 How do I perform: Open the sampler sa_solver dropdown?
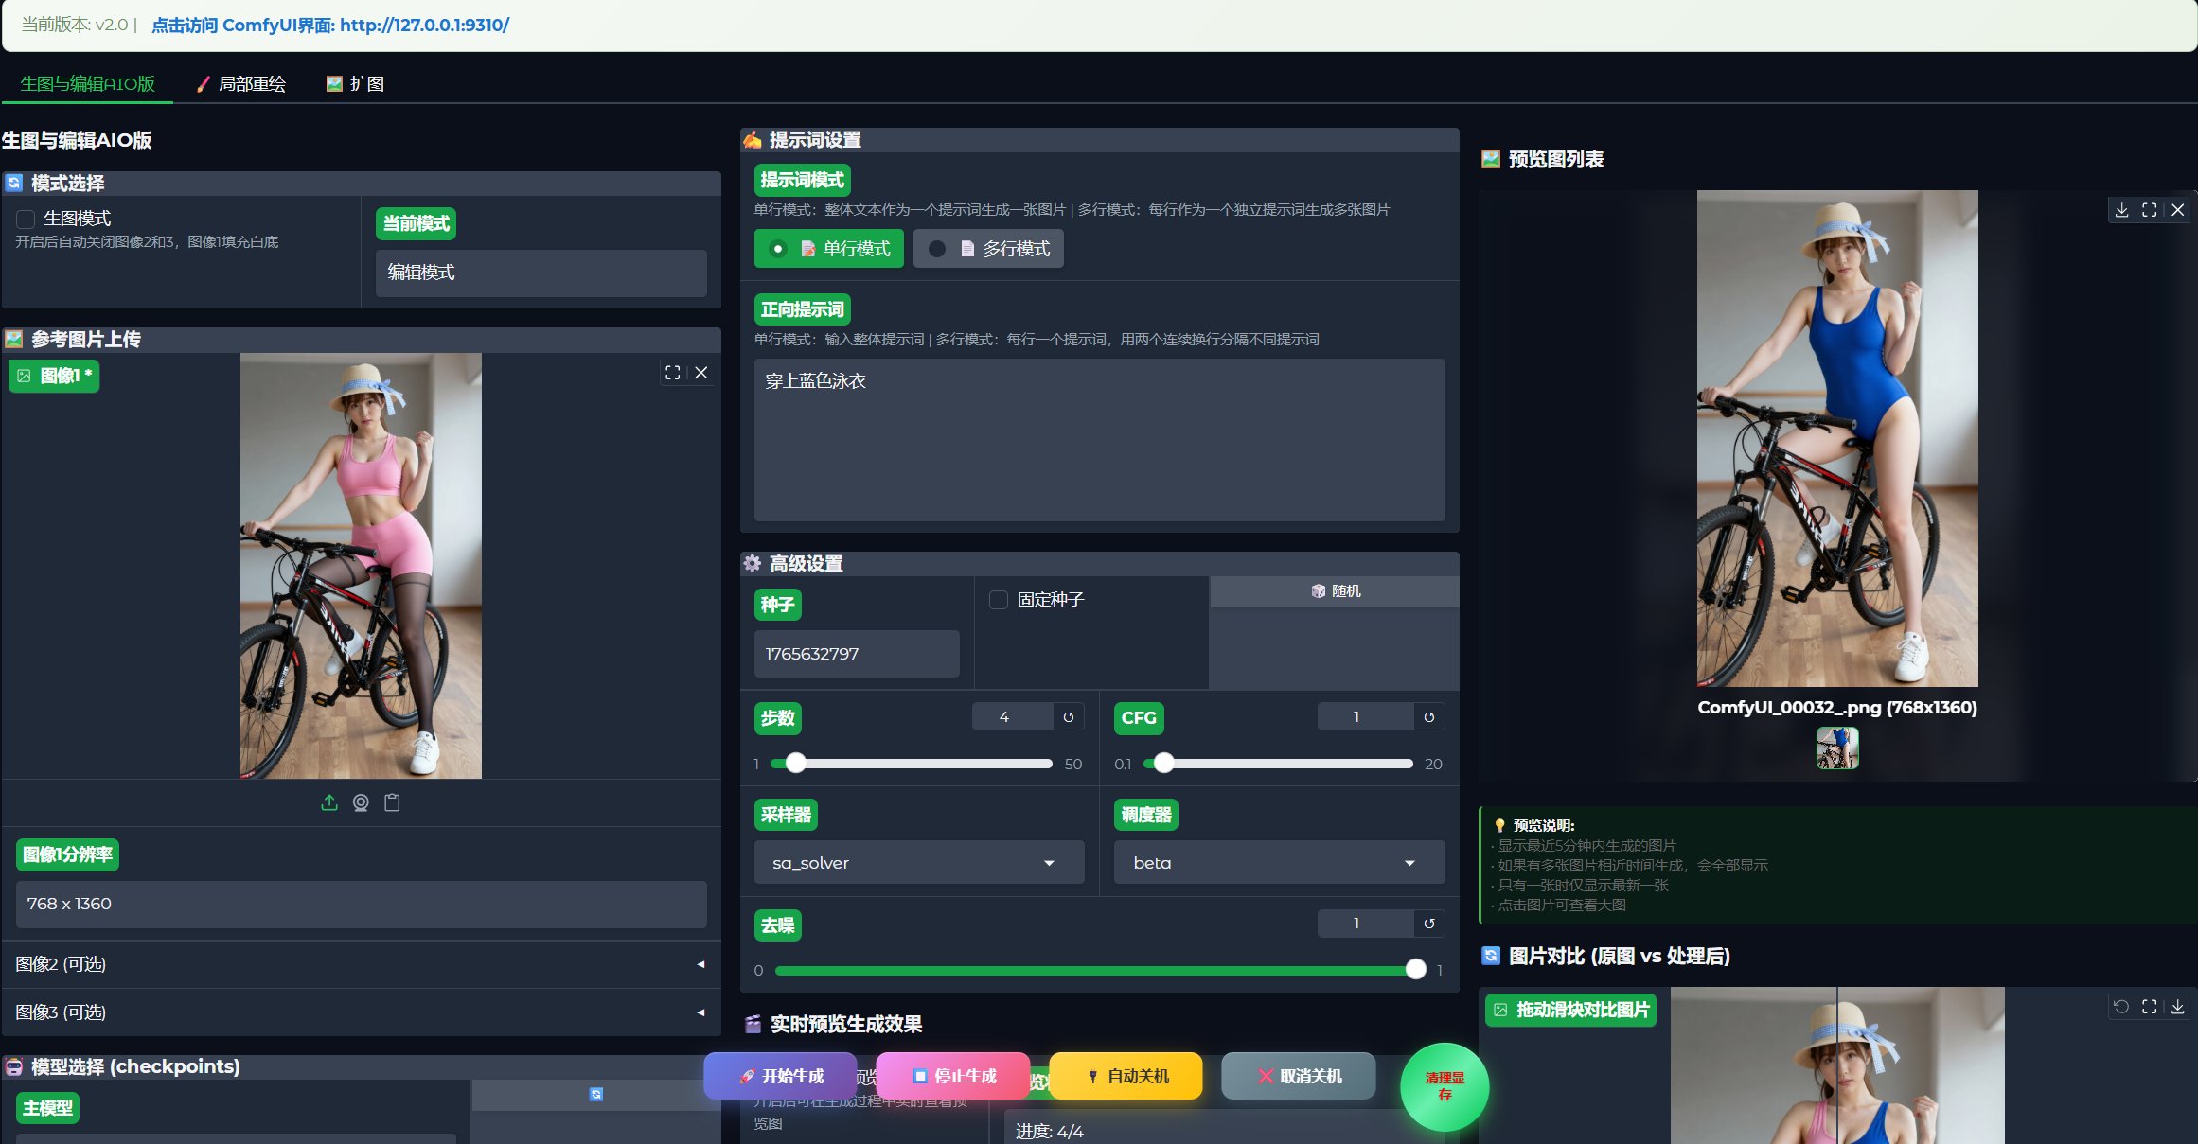click(x=918, y=863)
